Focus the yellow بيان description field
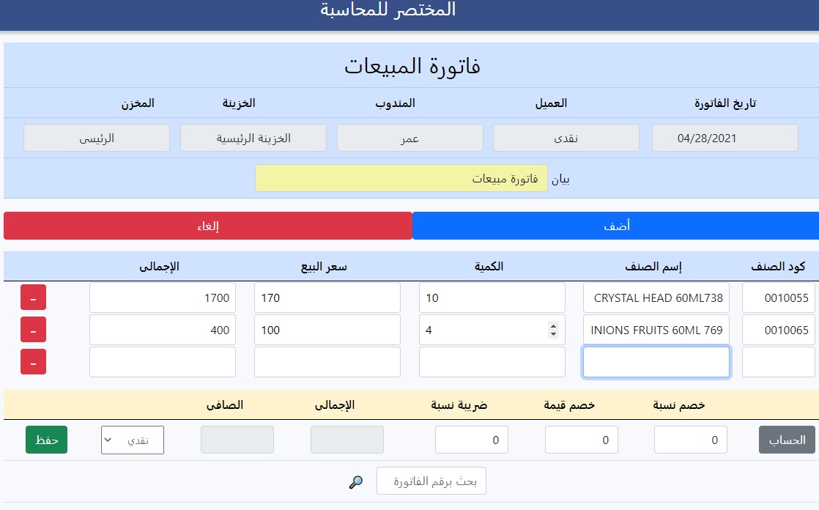819x510 pixels. pos(401,178)
